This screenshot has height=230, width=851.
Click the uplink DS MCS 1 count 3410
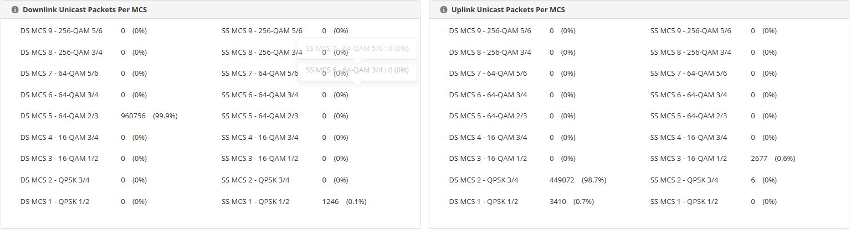coord(558,202)
